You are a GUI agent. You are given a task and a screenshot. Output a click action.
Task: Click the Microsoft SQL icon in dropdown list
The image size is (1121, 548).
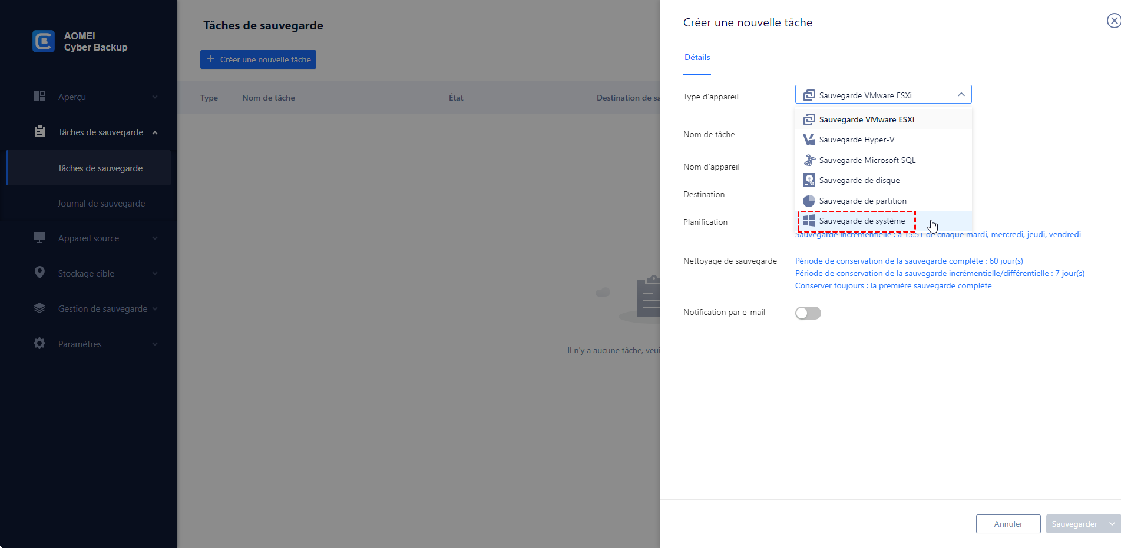coord(809,160)
